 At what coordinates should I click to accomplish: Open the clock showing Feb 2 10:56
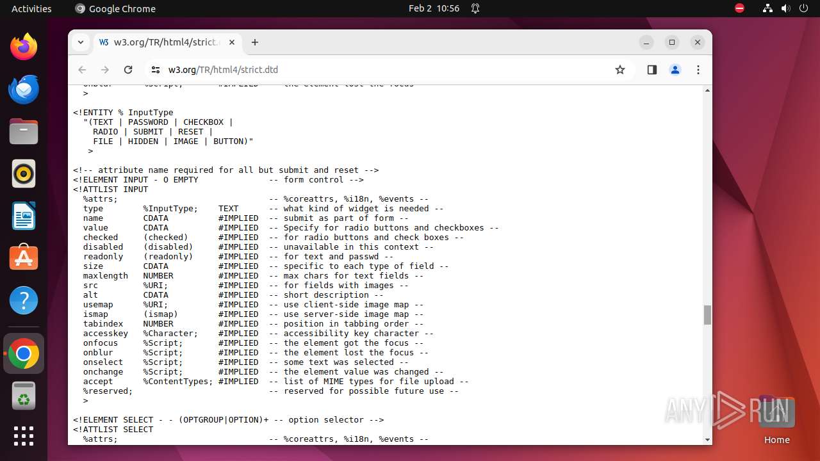434,8
